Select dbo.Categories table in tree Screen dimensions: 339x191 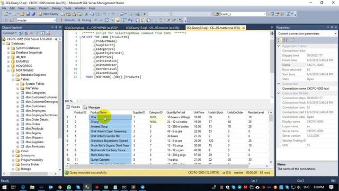pos(35,93)
